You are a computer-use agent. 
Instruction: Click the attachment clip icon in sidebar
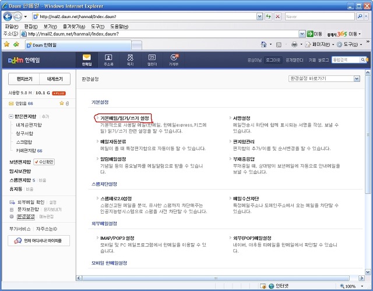pos(68,104)
